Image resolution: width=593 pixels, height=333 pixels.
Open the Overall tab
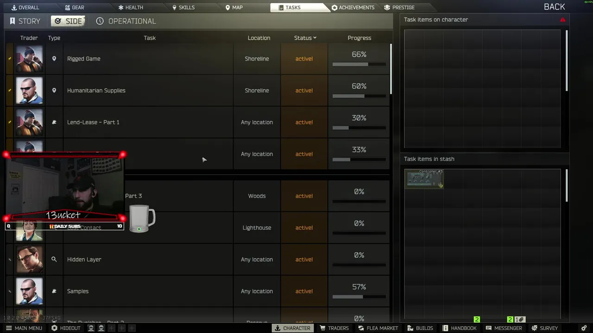25,7
